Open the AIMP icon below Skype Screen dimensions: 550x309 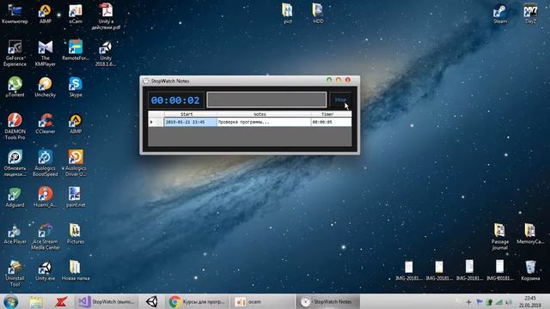point(76,124)
